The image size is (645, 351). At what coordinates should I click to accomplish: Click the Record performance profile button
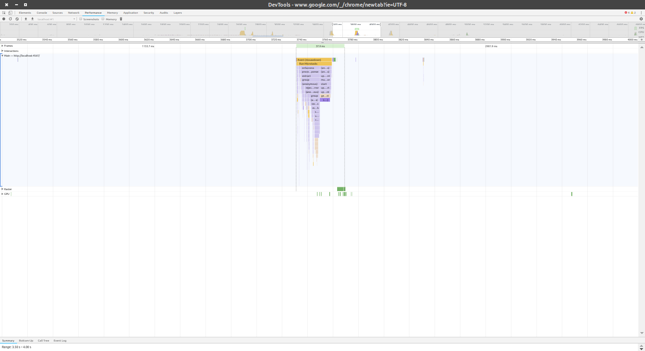[x=4, y=19]
